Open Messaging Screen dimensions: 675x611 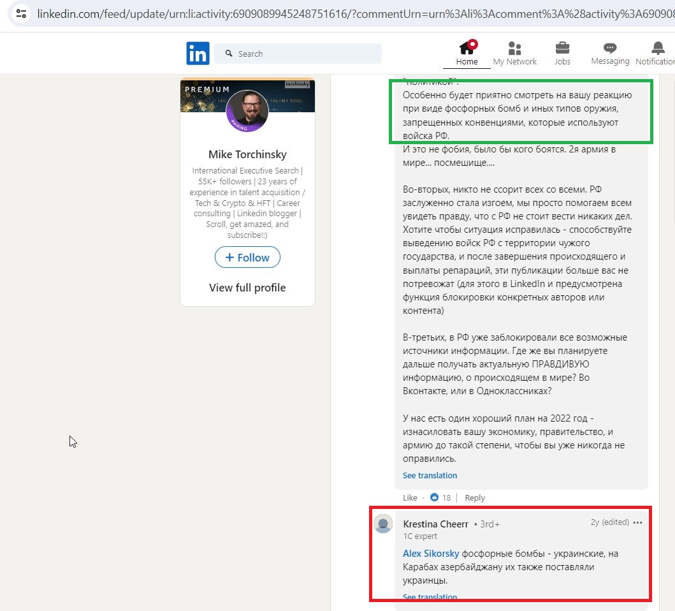[610, 53]
